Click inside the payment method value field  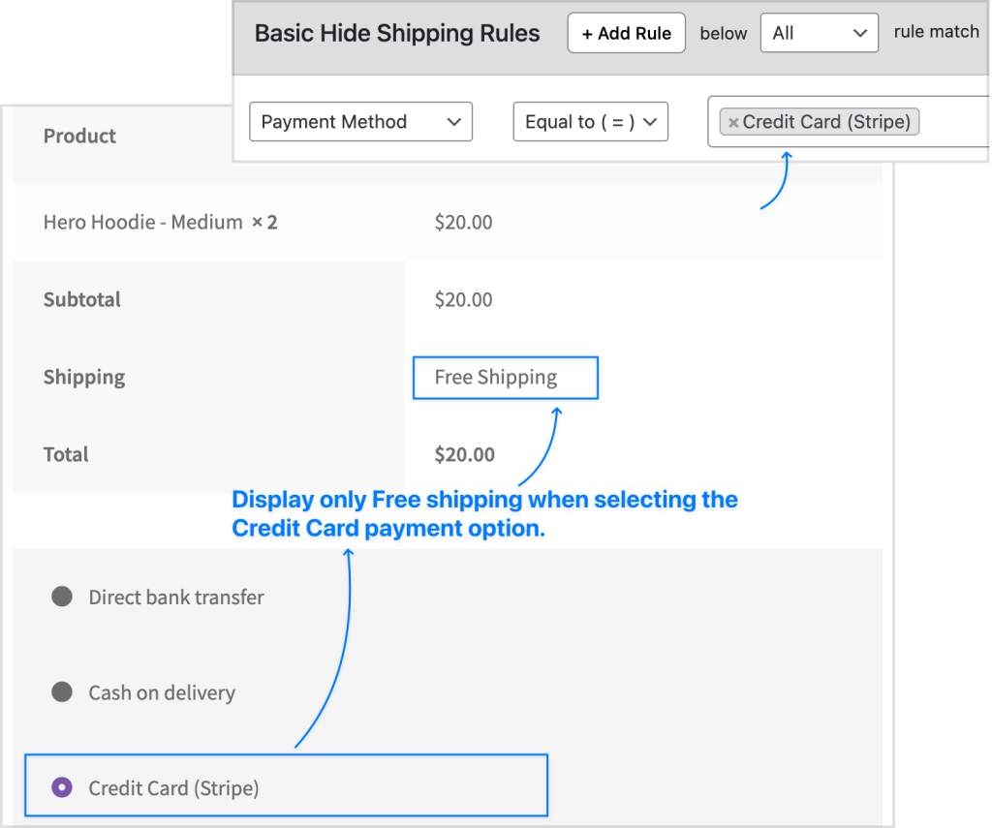952,121
